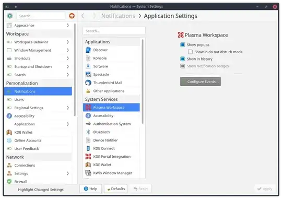Click the Konsole terminal icon
Viewport: 282px width, 199px height.
[88, 58]
